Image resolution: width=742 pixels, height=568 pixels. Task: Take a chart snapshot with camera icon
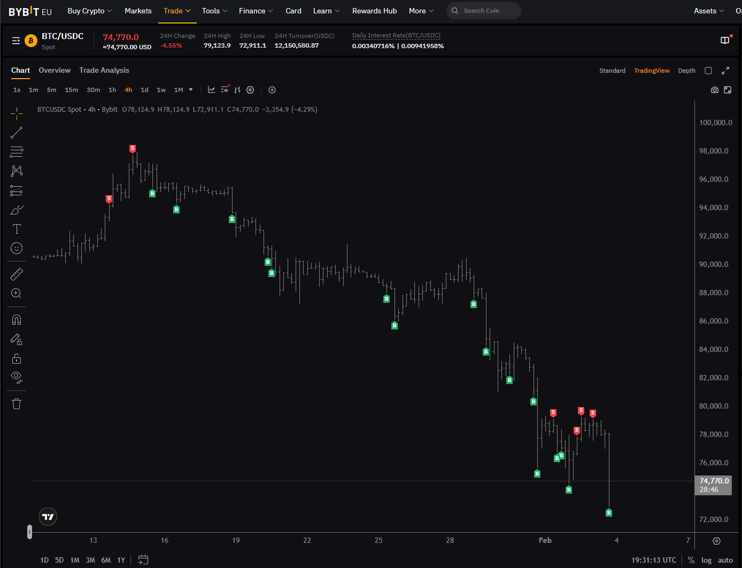pos(715,90)
